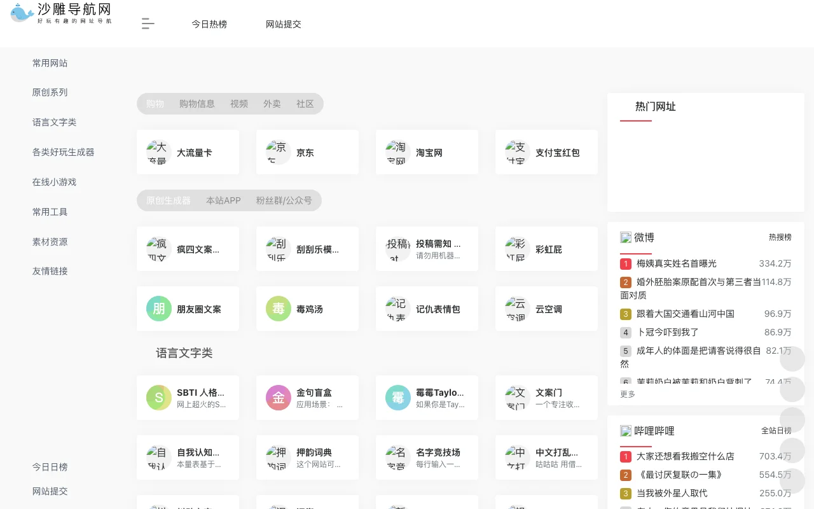Click the 热门网址 panel heading

click(x=656, y=106)
